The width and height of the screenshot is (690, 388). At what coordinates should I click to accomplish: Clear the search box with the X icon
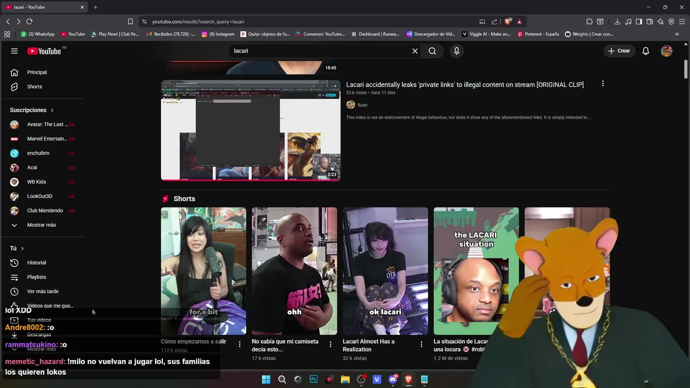click(415, 51)
